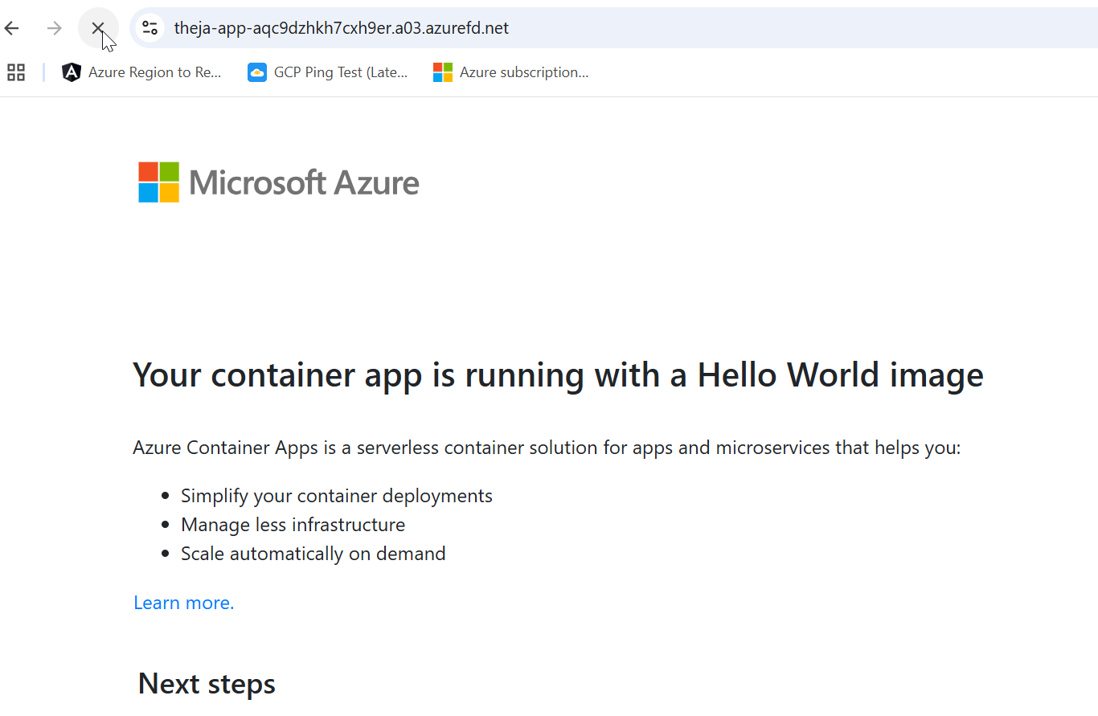The height and width of the screenshot is (716, 1098).
Task: Click 'Simplify your container deployments' bullet
Action: tap(337, 496)
